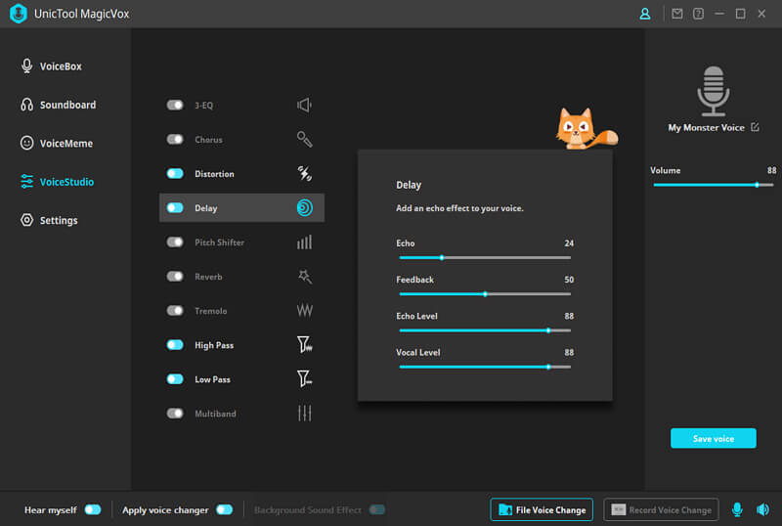Click the Pitch Shifter bars icon
The width and height of the screenshot is (782, 526).
[x=304, y=242]
